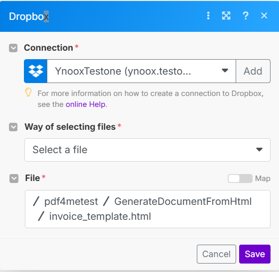The width and height of the screenshot is (279, 272).
Task: Cancel the Dropbox module changes
Action: (216, 254)
